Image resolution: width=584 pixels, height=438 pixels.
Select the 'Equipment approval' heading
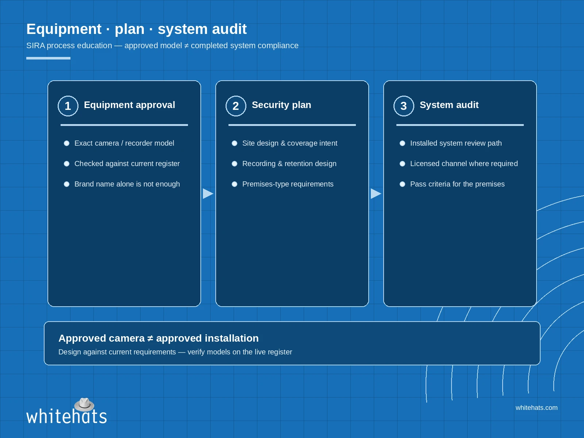click(130, 105)
